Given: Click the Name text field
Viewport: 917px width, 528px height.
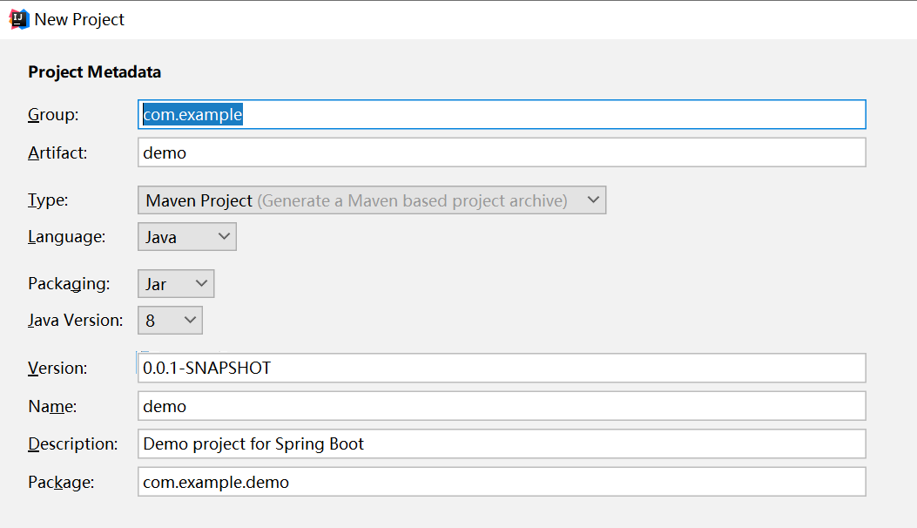Looking at the screenshot, I should (502, 406).
